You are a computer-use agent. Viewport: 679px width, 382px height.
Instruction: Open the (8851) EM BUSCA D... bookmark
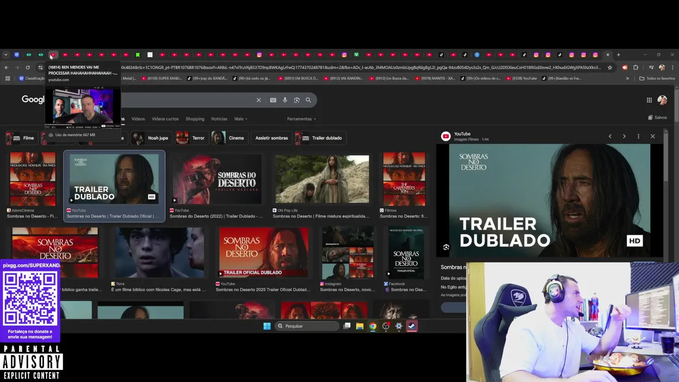pos(298,79)
